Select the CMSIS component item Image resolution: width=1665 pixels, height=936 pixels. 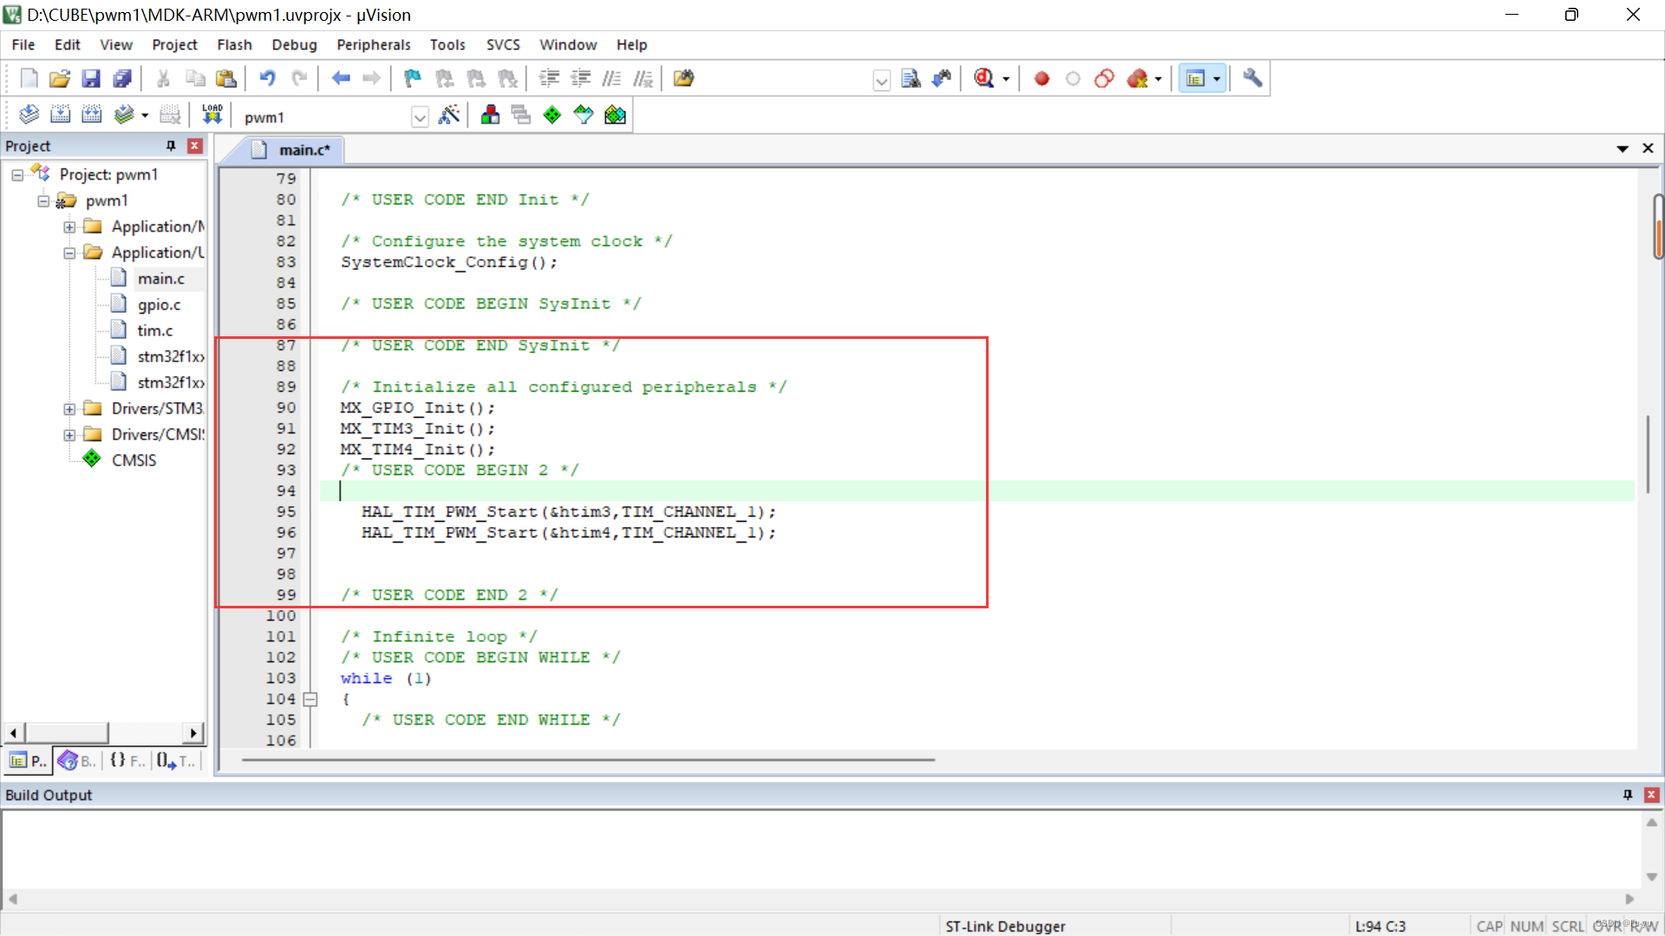[x=134, y=460]
